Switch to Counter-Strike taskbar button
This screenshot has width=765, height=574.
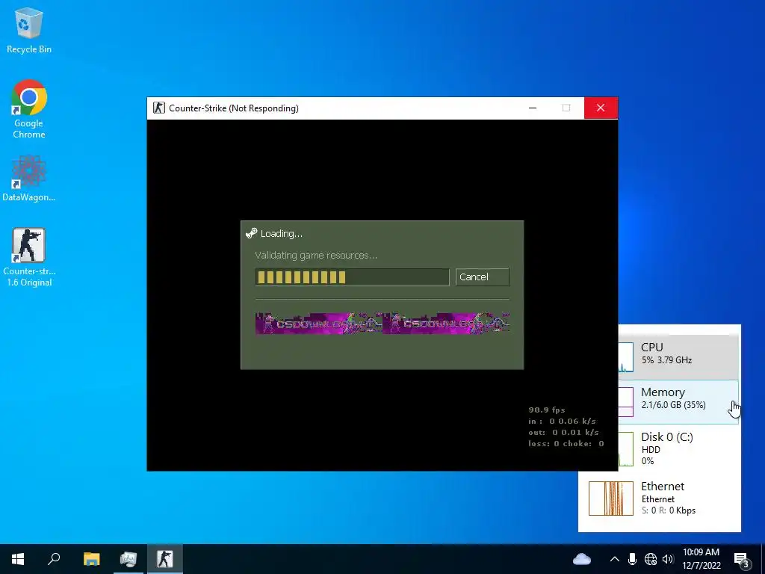click(x=165, y=559)
